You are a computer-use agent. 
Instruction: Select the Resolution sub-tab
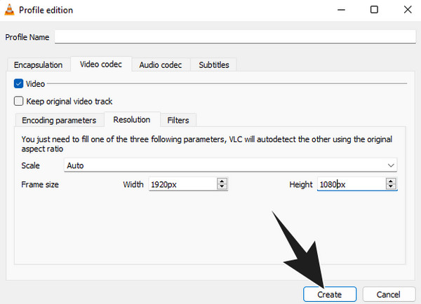tap(132, 120)
